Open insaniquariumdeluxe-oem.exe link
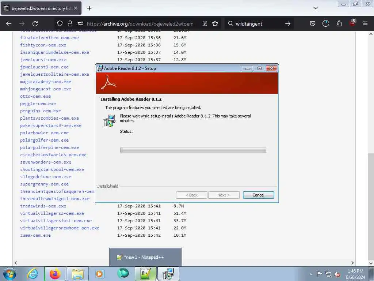Image resolution: width=374 pixels, height=281 pixels. [55, 52]
